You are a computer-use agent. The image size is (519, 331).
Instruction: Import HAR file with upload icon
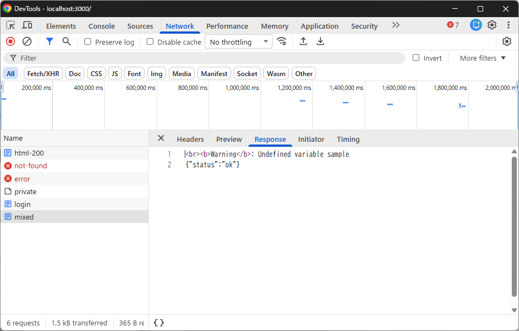pyautogui.click(x=303, y=42)
